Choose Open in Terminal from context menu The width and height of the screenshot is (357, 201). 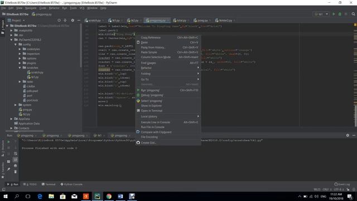(x=168, y=111)
